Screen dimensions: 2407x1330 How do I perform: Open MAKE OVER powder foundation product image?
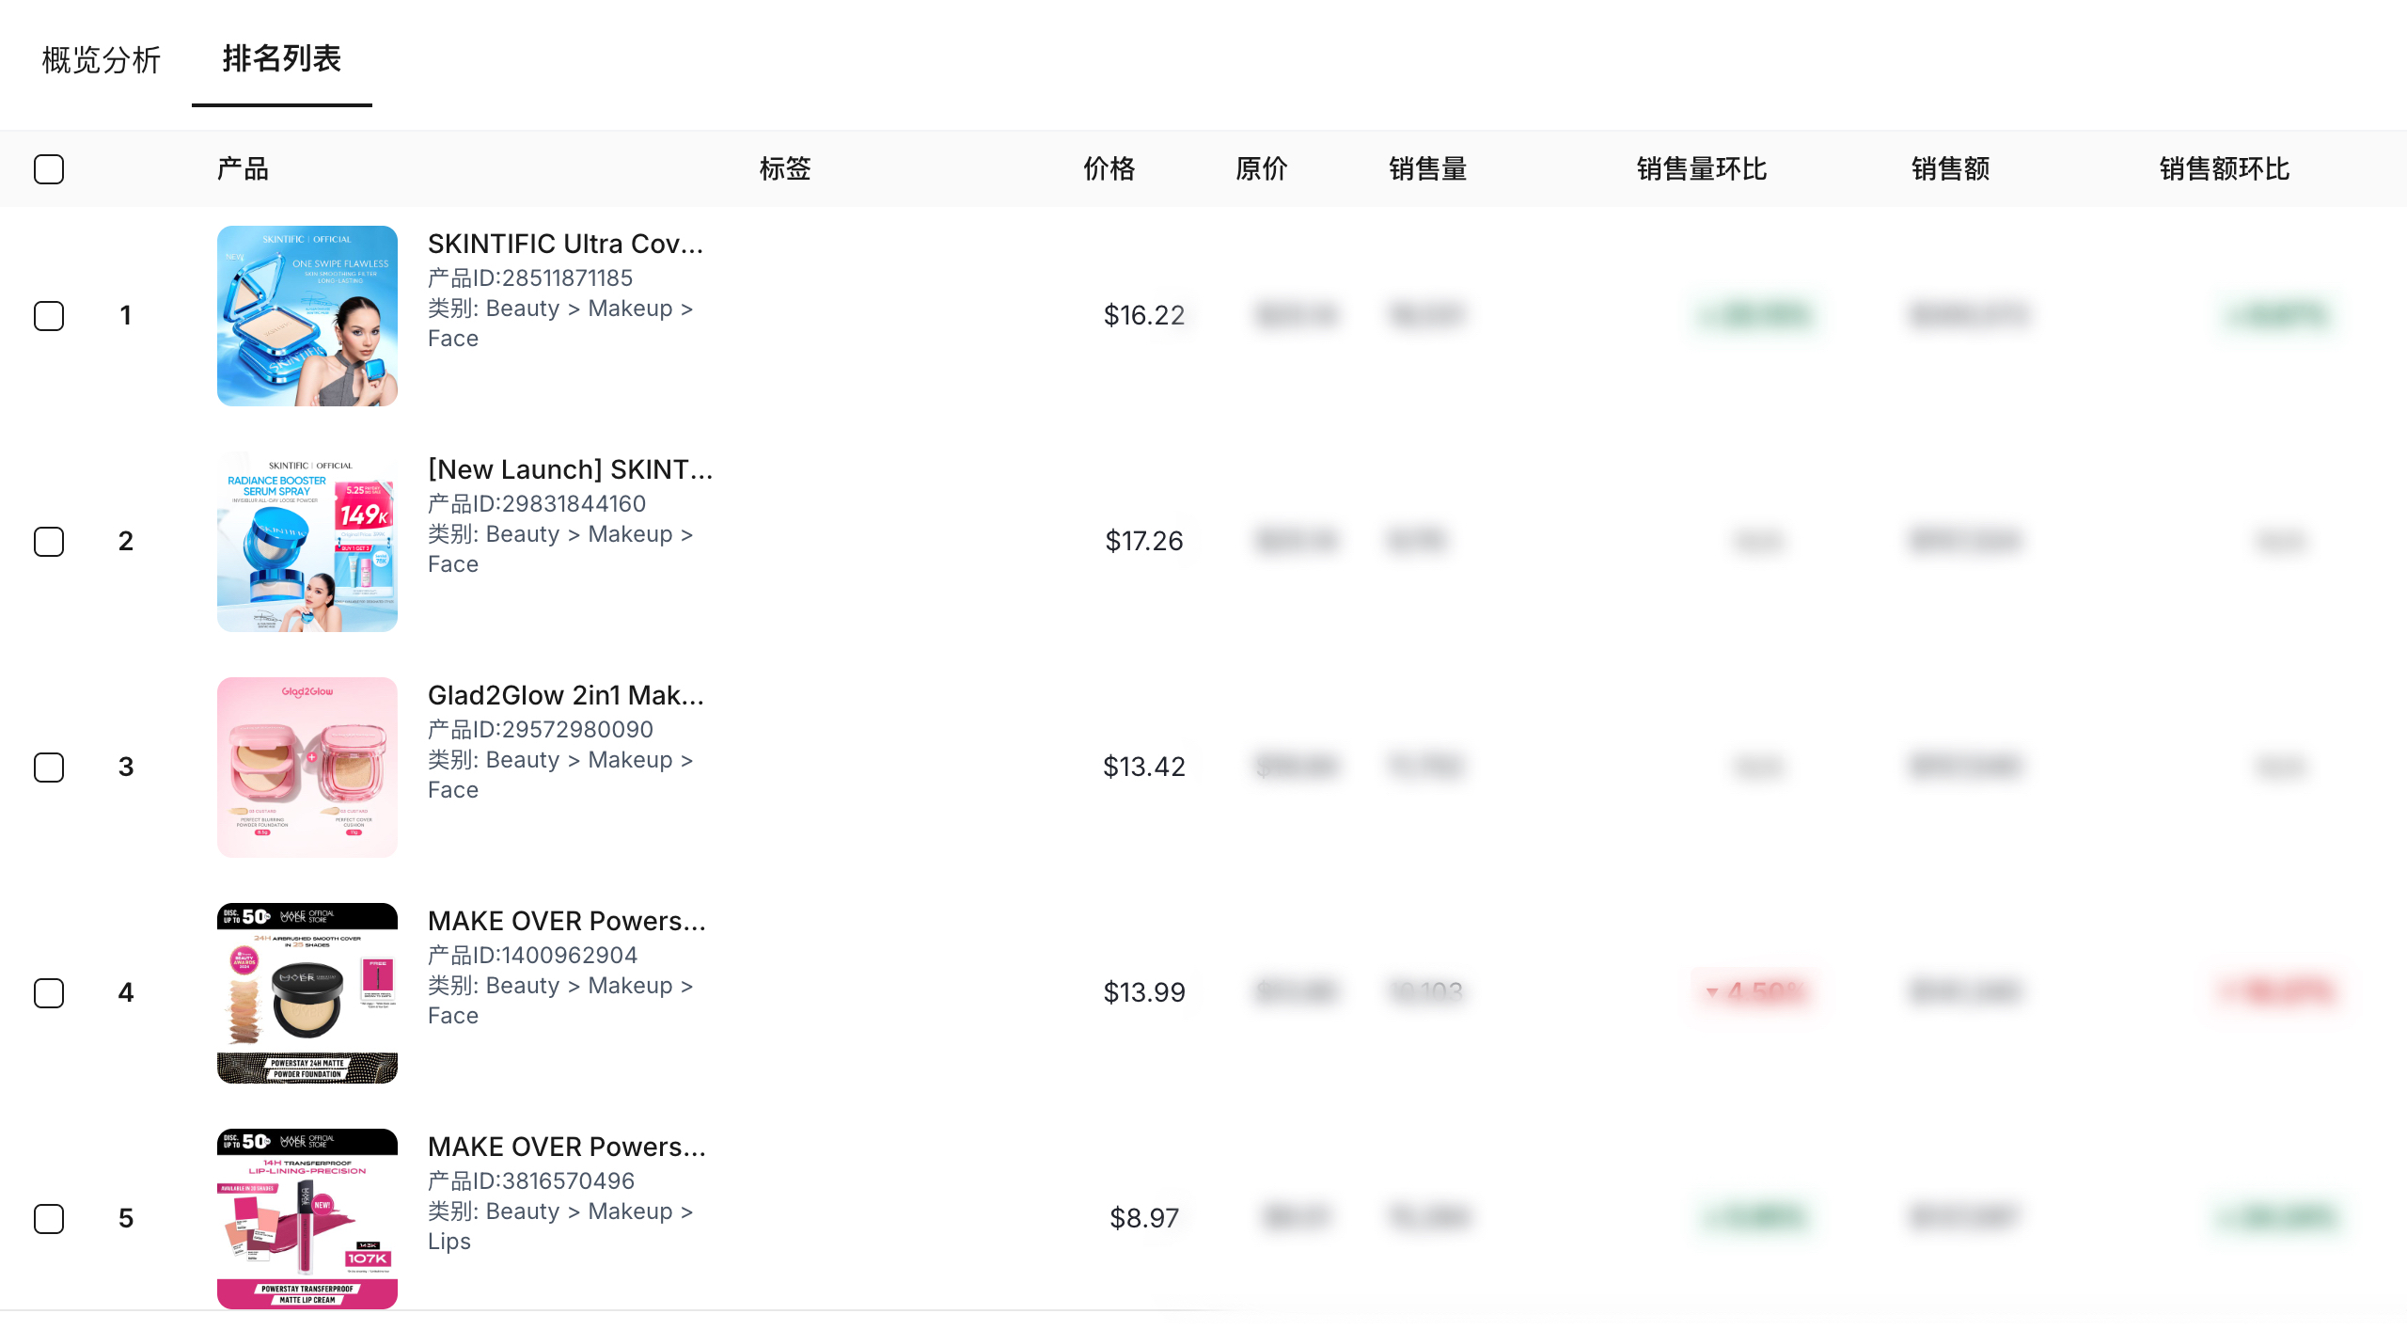307,993
